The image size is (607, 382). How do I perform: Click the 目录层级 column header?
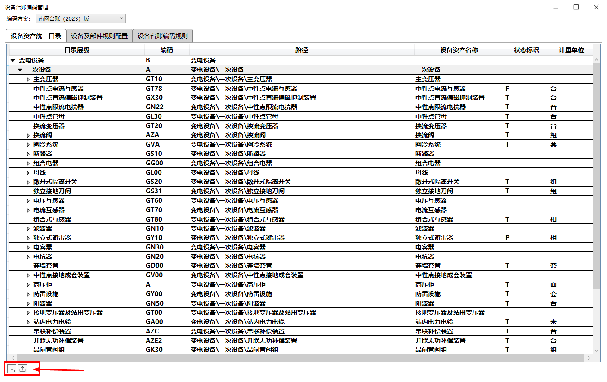77,50
